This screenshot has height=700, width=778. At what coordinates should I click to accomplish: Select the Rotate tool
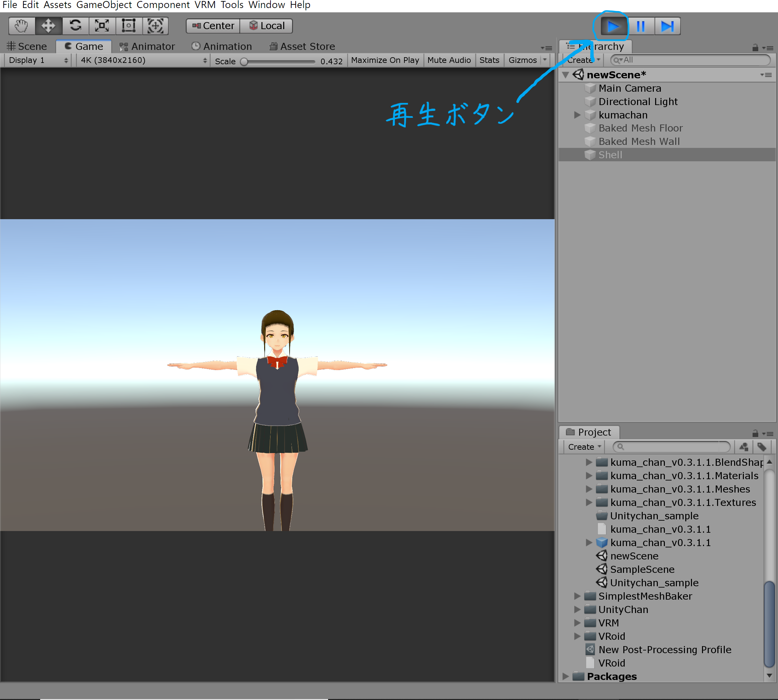pos(75,26)
